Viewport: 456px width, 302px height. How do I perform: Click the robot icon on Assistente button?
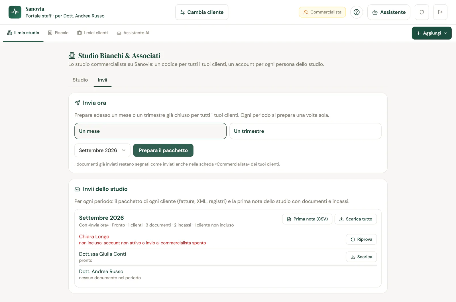click(x=375, y=12)
